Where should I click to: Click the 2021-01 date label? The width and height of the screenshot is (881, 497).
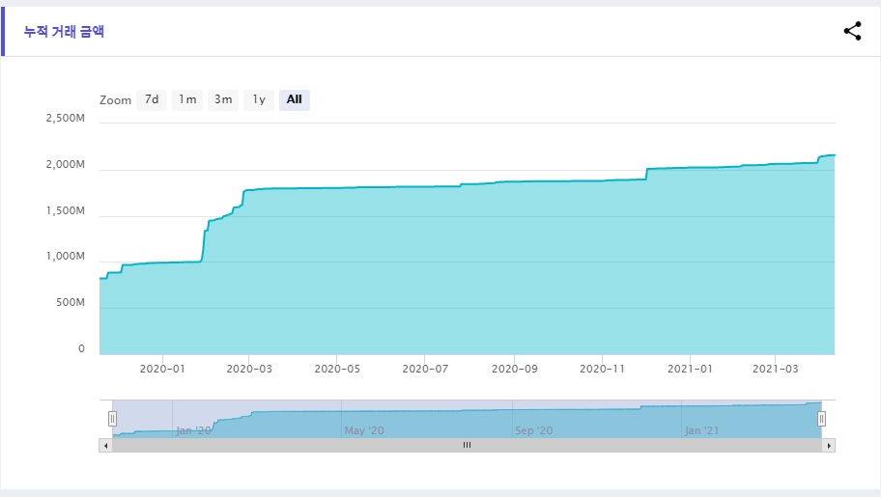(690, 369)
